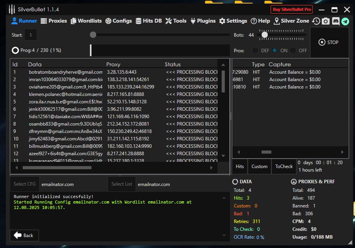Open the Telegram paper plane icon

[x=345, y=21]
